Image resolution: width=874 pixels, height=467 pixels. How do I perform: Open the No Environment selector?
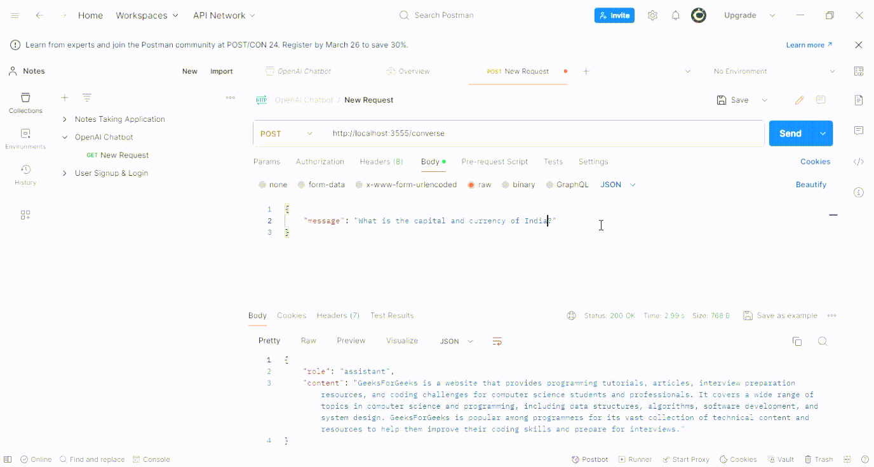click(774, 71)
